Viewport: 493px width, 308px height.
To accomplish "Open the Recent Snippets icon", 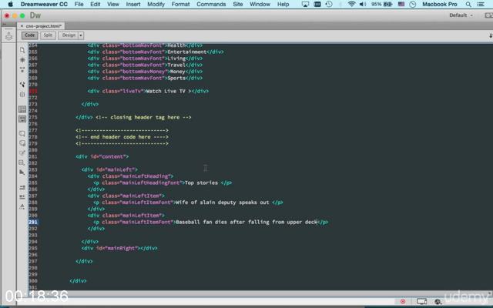I will coord(22,162).
